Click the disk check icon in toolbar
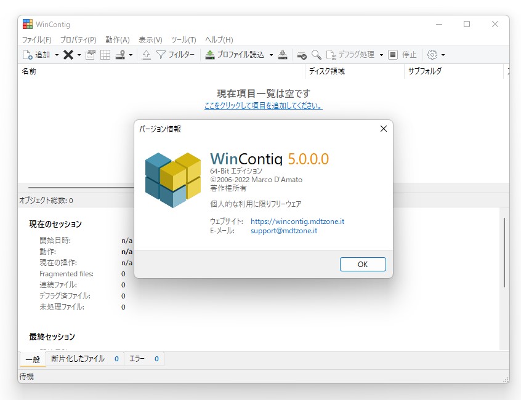Viewport: 521px width, 400px height. [302, 55]
